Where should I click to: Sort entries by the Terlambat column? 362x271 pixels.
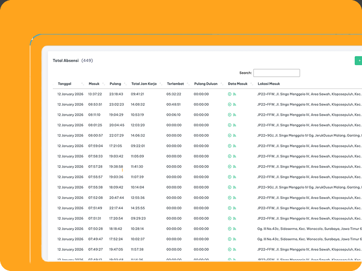(175, 84)
